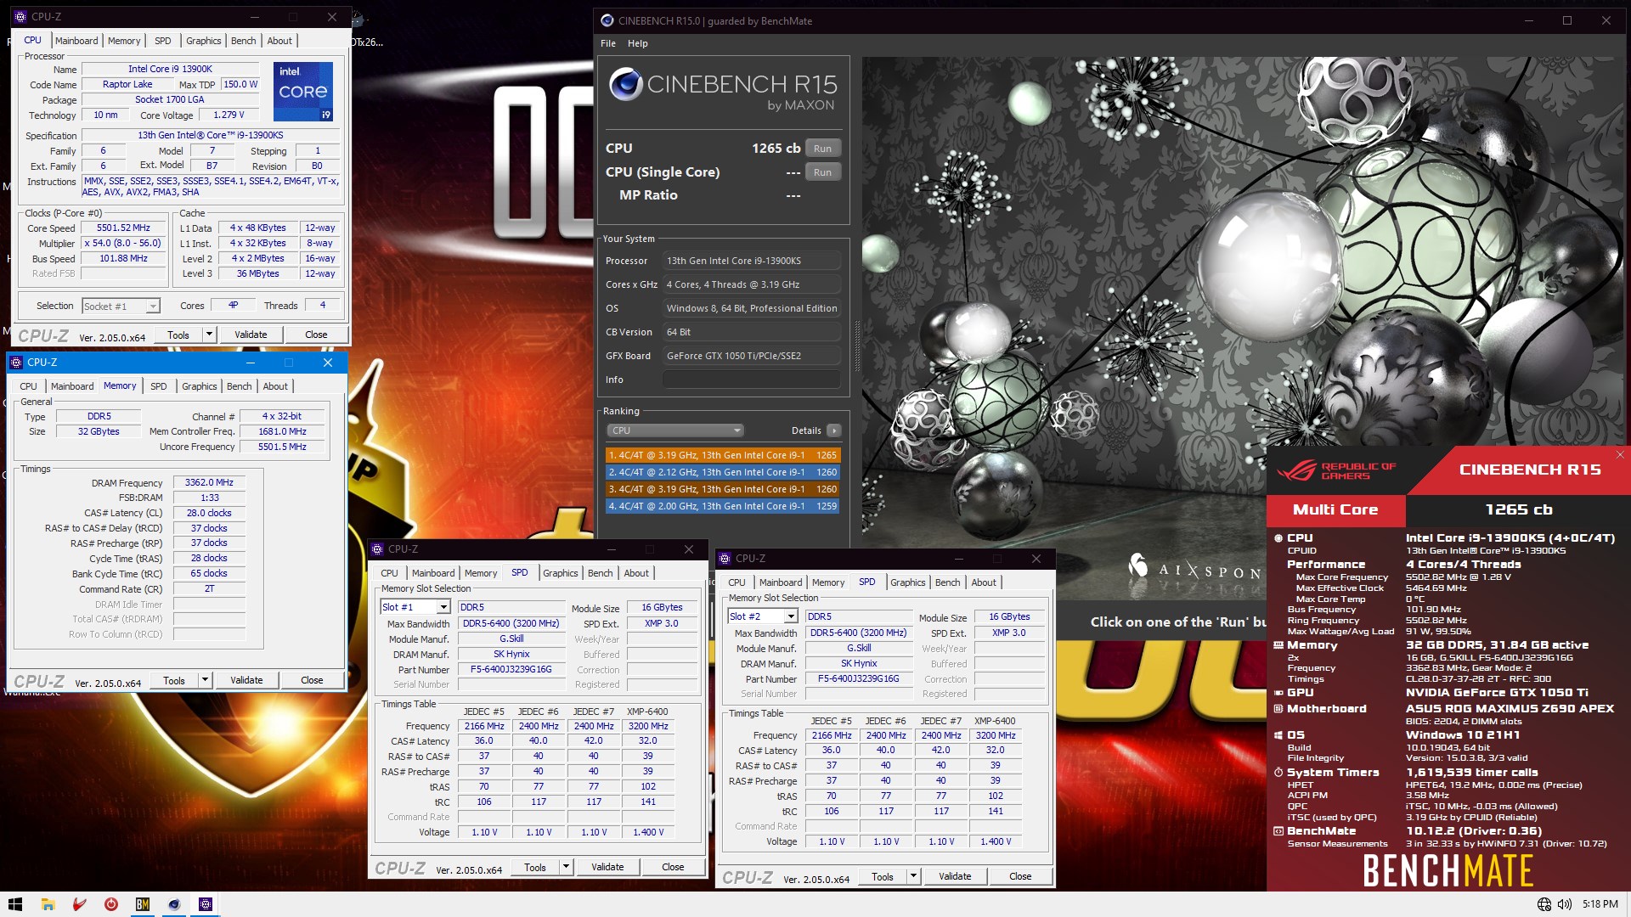The image size is (1631, 917).
Task: Open network status globe in system tray
Action: tap(1544, 904)
